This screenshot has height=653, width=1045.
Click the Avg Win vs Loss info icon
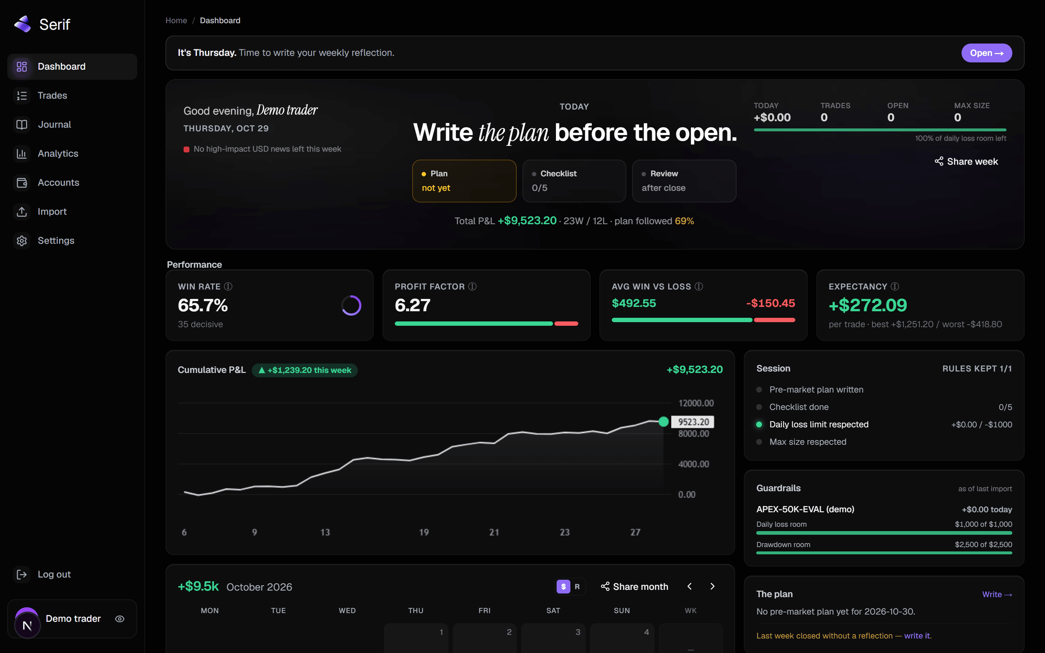click(x=699, y=286)
